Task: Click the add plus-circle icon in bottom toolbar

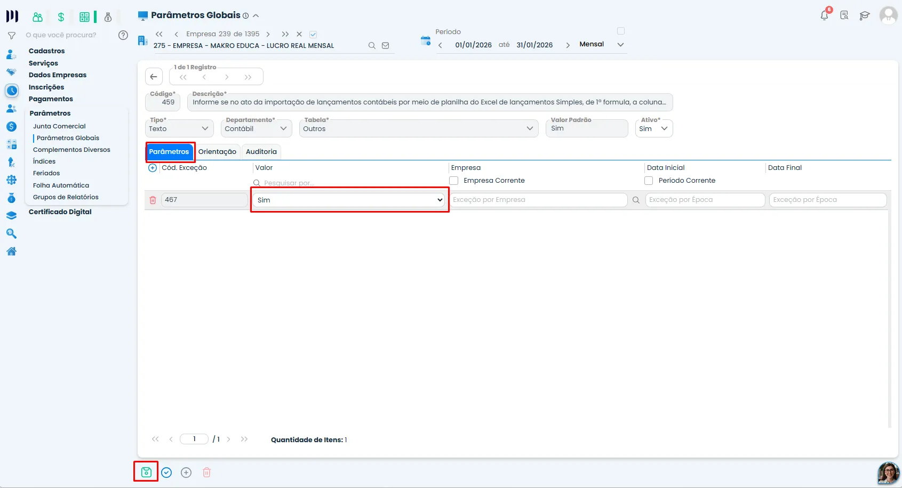Action: [186, 473]
